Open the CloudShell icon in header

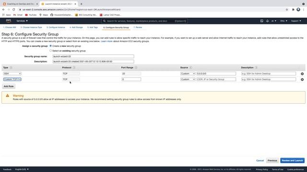[261, 21]
